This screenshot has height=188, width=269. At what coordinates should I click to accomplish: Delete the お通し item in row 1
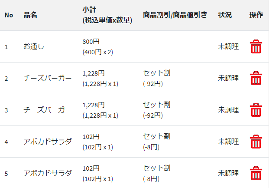pos(256,46)
